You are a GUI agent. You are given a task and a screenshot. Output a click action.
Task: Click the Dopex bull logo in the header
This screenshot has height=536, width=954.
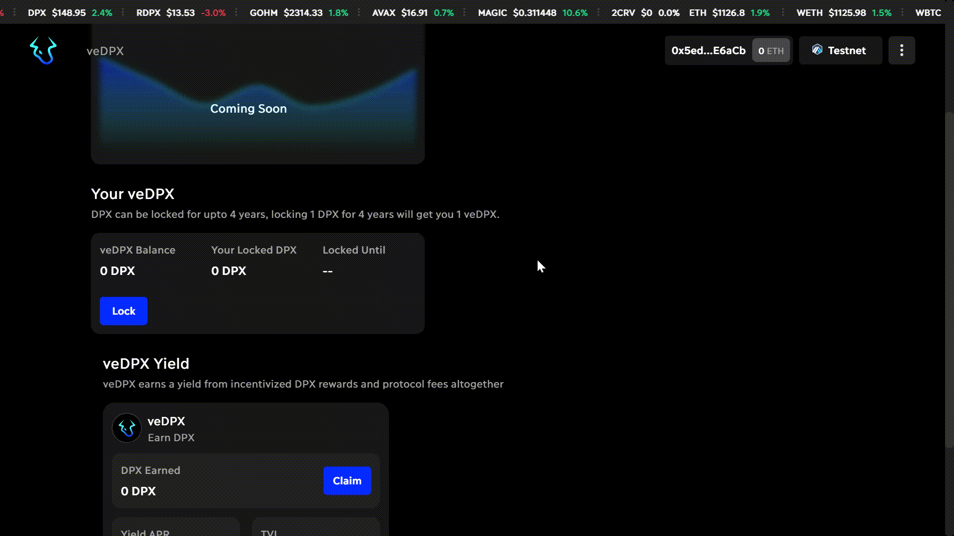tap(43, 51)
